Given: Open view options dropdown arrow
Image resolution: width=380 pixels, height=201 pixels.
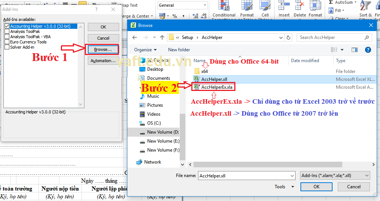Looking at the screenshot, I should [342, 50].
